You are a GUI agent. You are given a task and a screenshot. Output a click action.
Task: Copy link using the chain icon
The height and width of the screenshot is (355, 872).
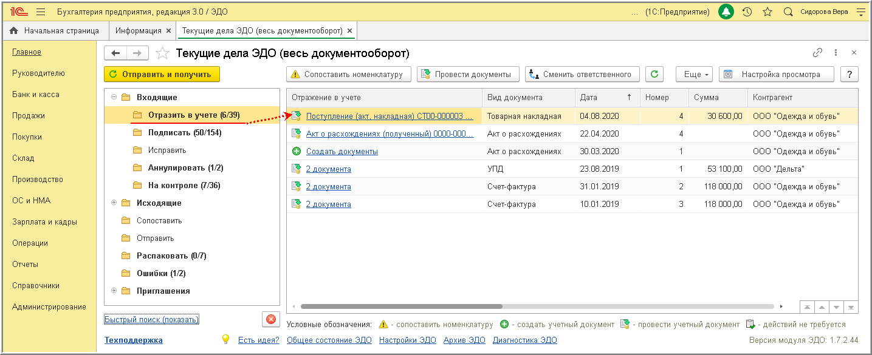(817, 53)
